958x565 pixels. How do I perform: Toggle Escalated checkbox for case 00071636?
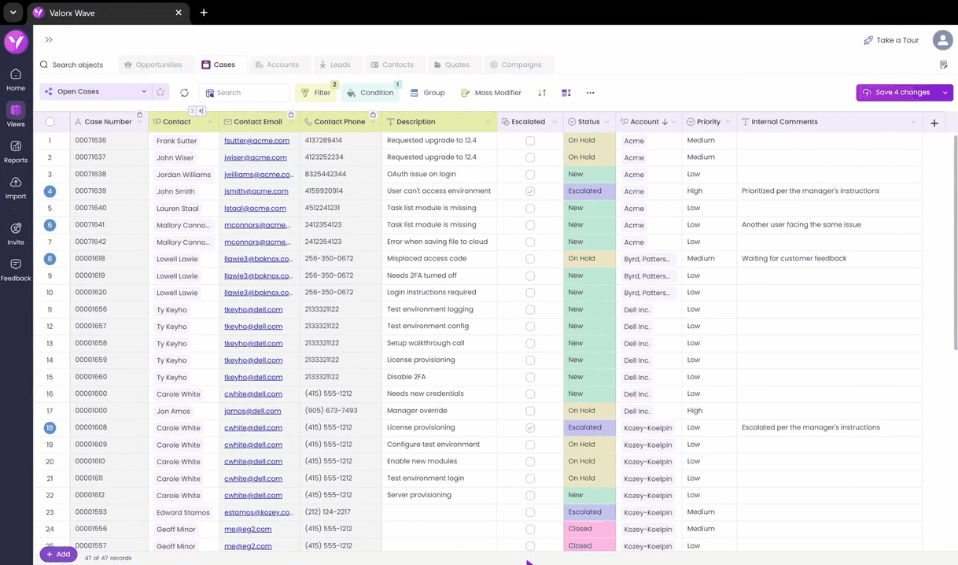point(530,141)
